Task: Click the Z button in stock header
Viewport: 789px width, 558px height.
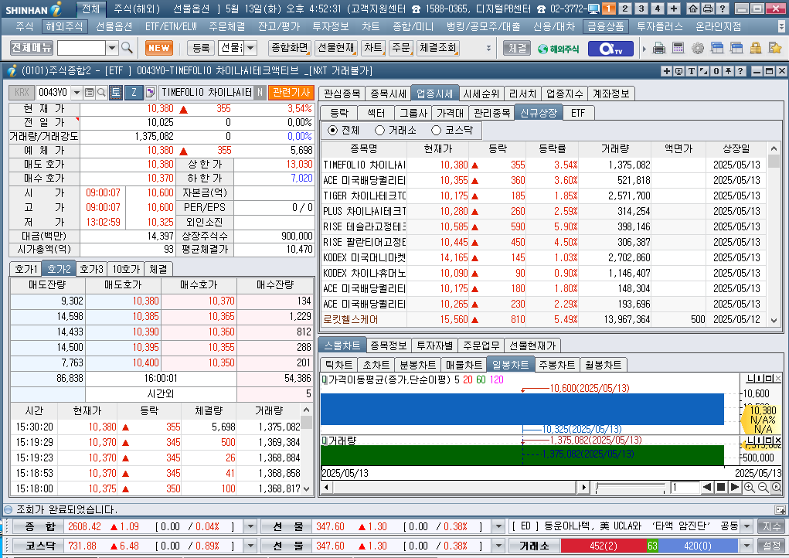Action: tap(134, 93)
